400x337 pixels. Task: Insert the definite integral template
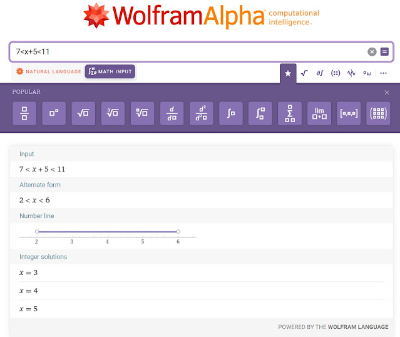click(260, 113)
